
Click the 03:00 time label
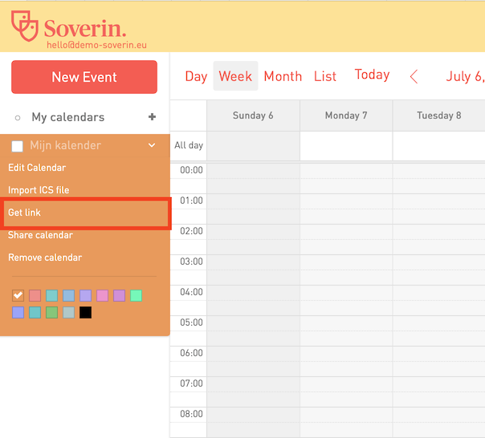191,262
